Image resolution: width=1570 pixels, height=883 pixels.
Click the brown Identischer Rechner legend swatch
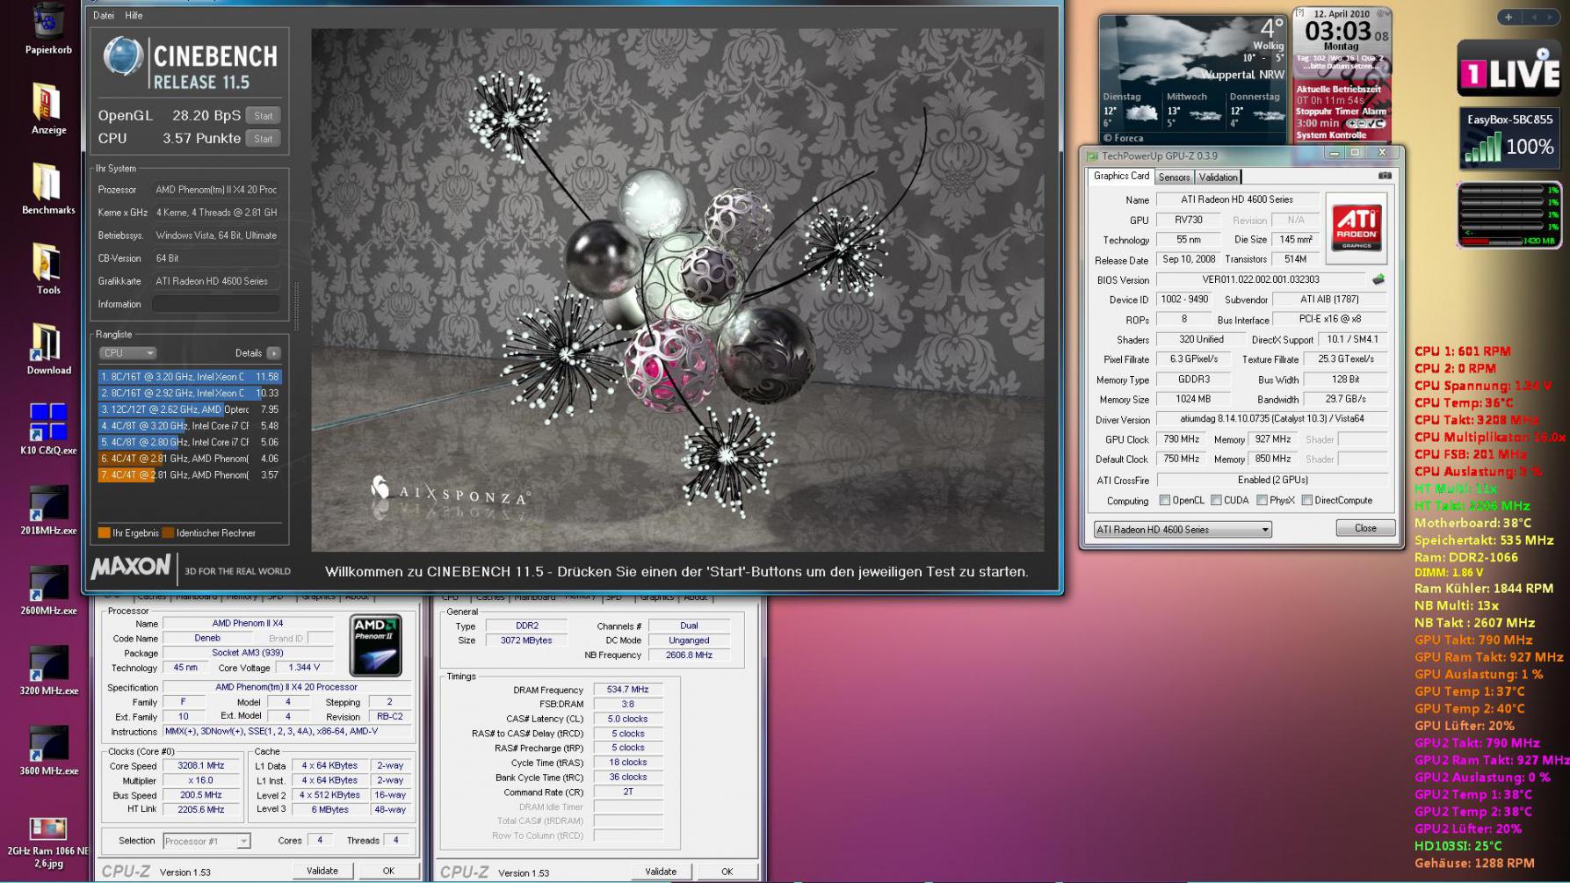168,533
